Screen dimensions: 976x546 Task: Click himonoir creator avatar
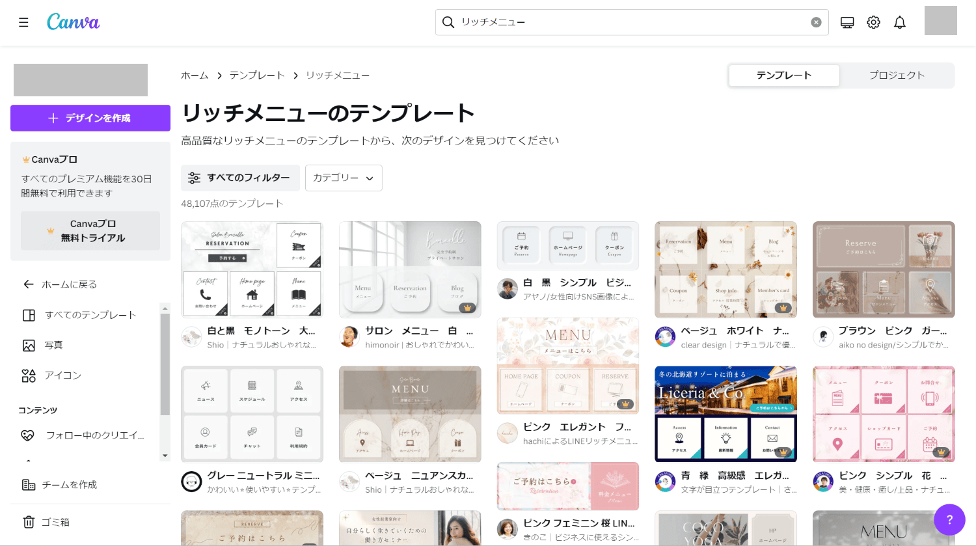[x=349, y=337]
